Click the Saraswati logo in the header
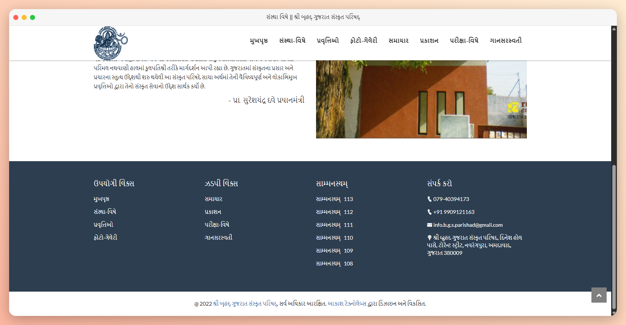Screen dimensions: 626x325 111,43
